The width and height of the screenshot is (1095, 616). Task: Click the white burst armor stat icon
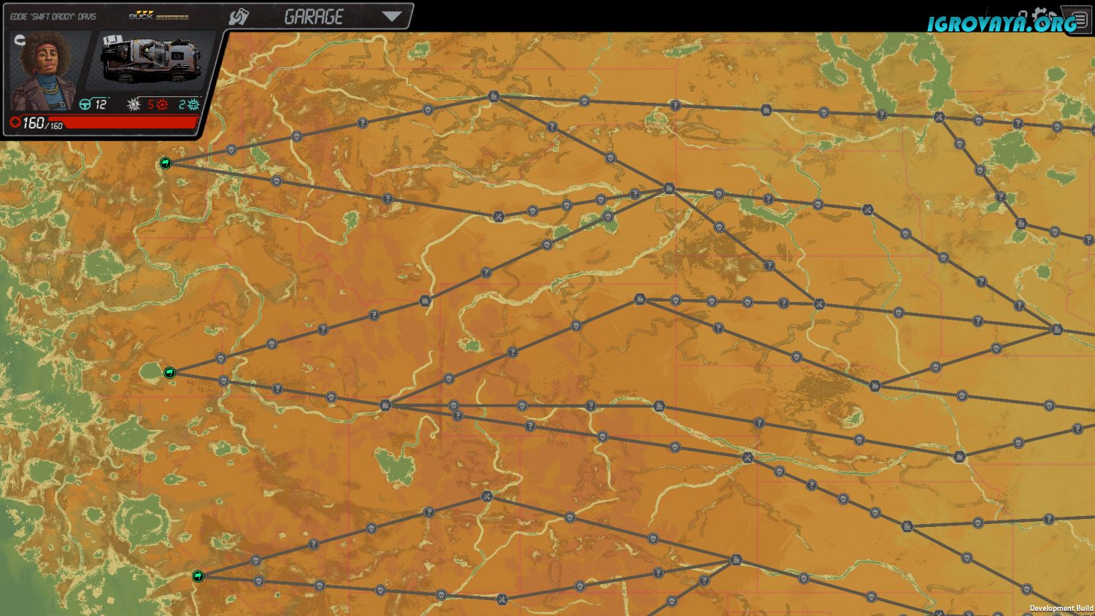pos(133,104)
